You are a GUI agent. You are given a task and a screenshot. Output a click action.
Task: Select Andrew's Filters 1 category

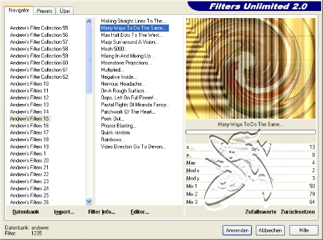pos(28,154)
